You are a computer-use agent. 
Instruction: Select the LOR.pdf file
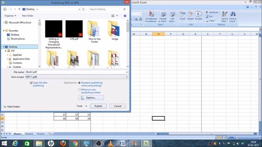(x=74, y=30)
